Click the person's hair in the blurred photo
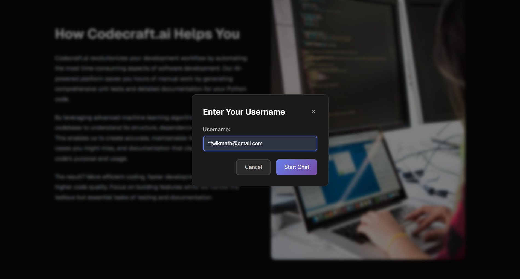 [451, 55]
